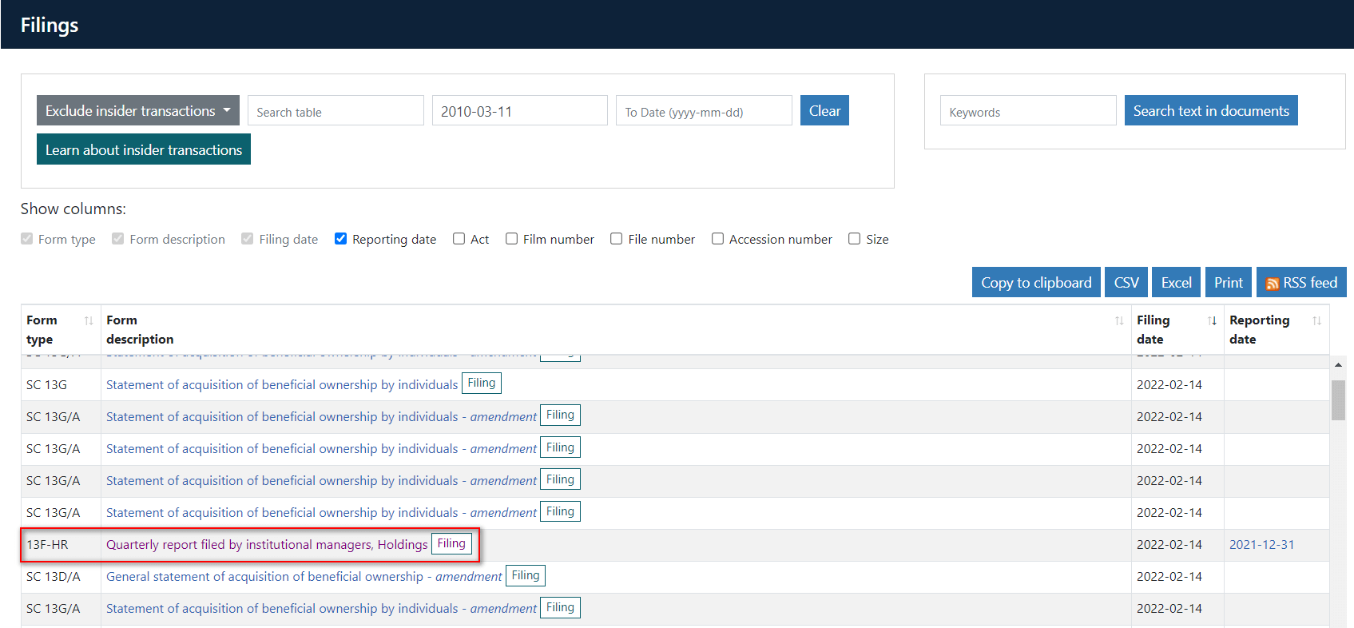
Task: Click Filing button in SC 13G row
Action: coord(482,384)
